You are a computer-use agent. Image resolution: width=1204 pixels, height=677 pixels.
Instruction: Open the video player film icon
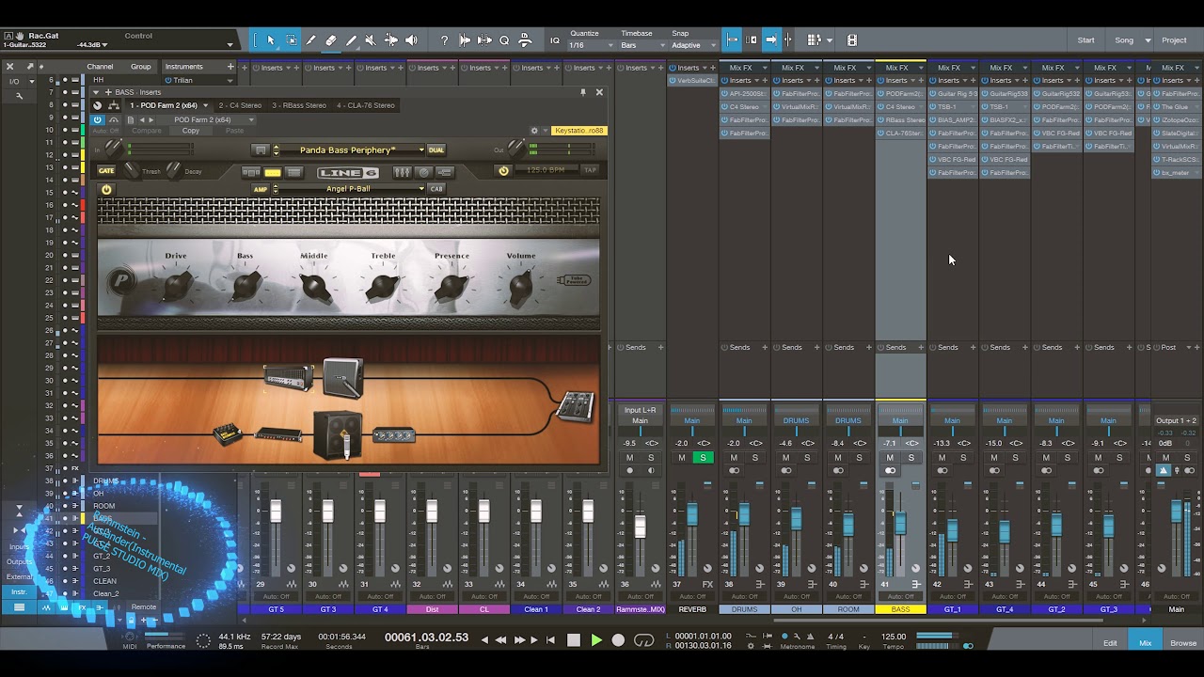[851, 40]
